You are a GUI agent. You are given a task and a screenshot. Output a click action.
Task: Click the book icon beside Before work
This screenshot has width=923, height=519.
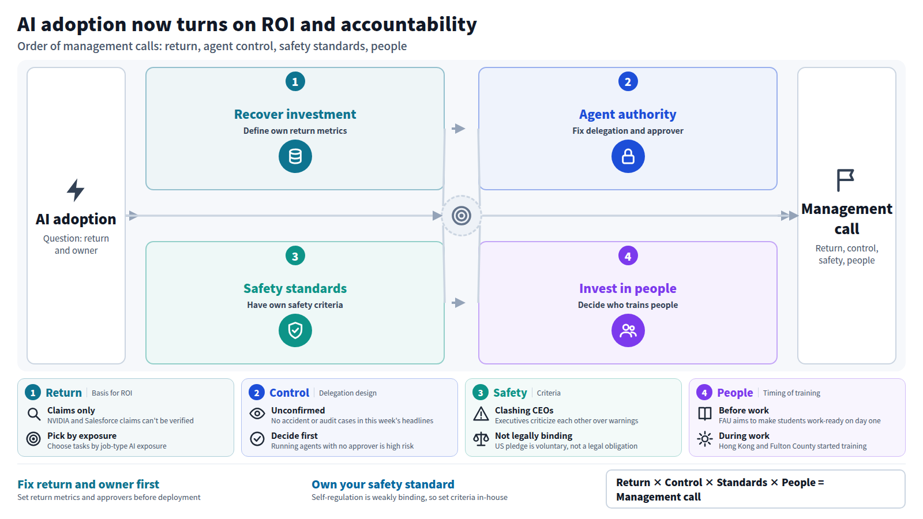(x=705, y=414)
